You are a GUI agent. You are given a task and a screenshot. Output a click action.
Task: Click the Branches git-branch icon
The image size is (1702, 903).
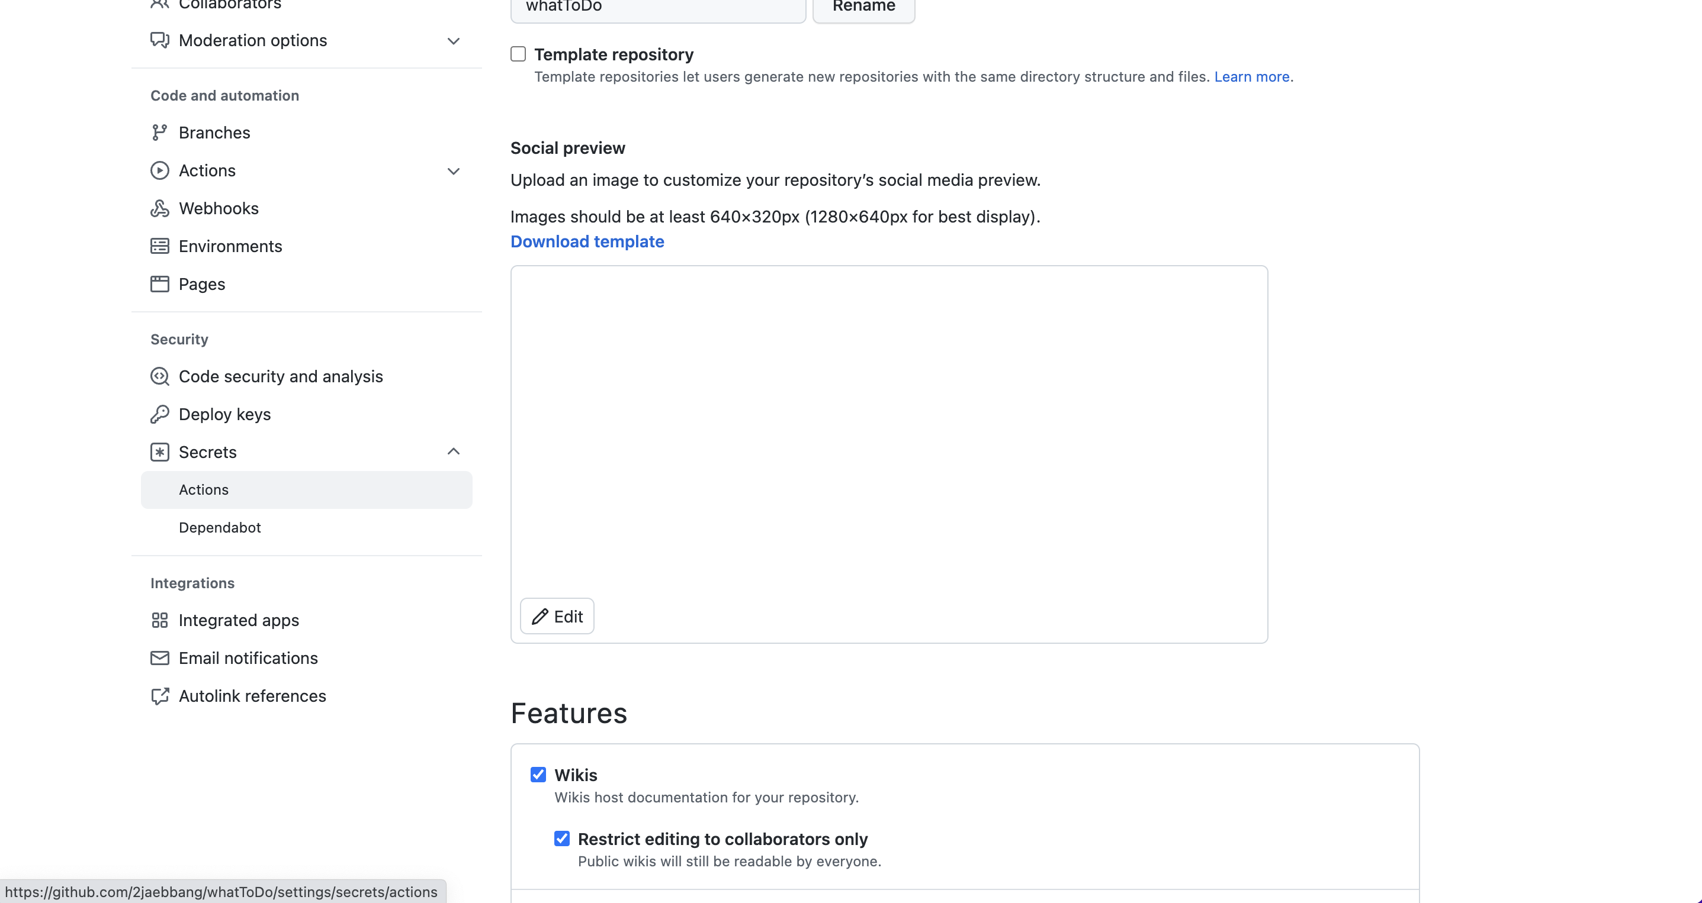coord(159,133)
